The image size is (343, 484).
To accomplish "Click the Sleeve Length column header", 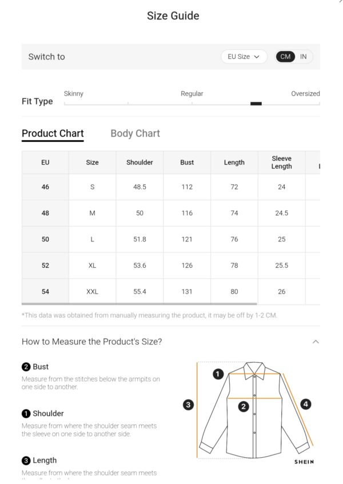I will pyautogui.click(x=282, y=162).
